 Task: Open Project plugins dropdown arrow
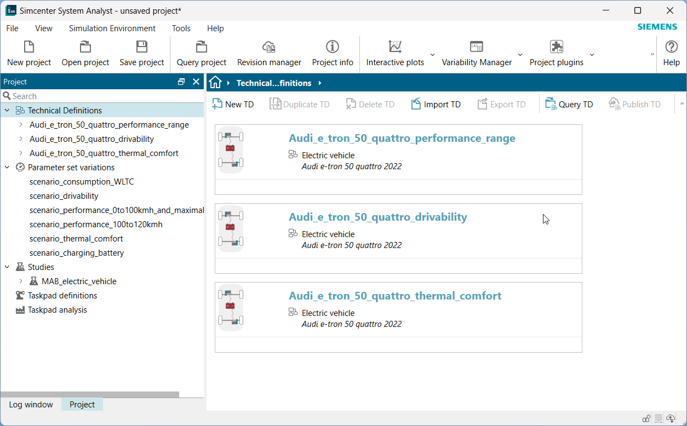tap(592, 55)
